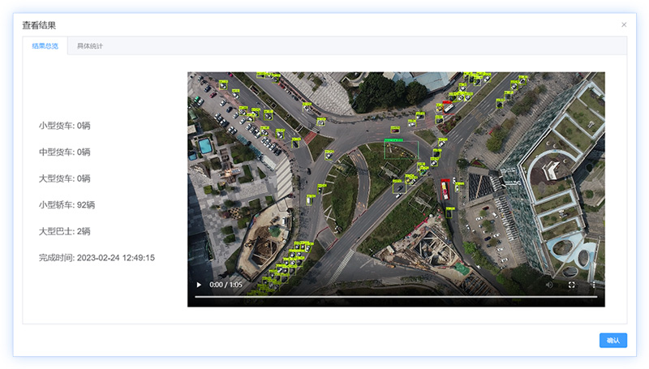The width and height of the screenshot is (649, 369).
Task: Select the 小型货车: 0辆 text
Action: 65,126
